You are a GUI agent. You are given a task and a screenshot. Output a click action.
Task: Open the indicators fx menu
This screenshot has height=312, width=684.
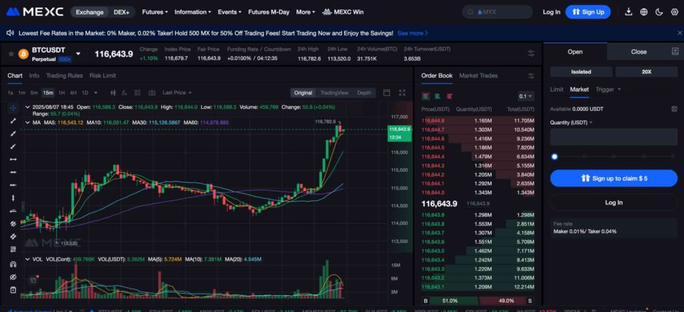tap(124, 92)
